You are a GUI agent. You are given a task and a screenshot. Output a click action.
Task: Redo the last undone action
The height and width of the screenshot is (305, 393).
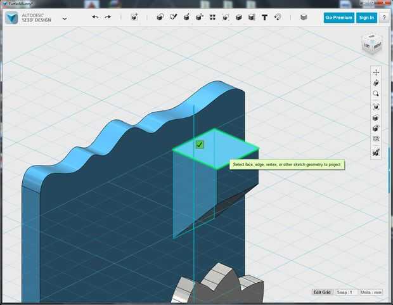coord(108,17)
